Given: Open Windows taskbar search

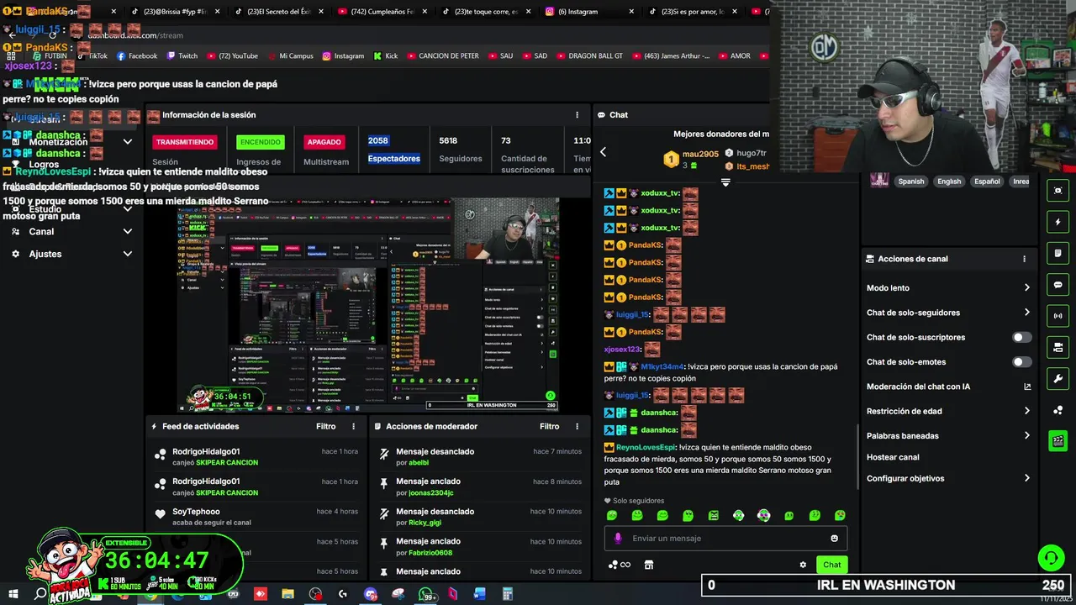Looking at the screenshot, I should pos(40,594).
